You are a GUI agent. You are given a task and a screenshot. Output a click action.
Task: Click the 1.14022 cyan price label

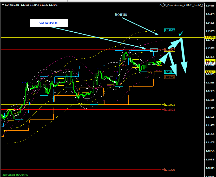(x=169, y=30)
